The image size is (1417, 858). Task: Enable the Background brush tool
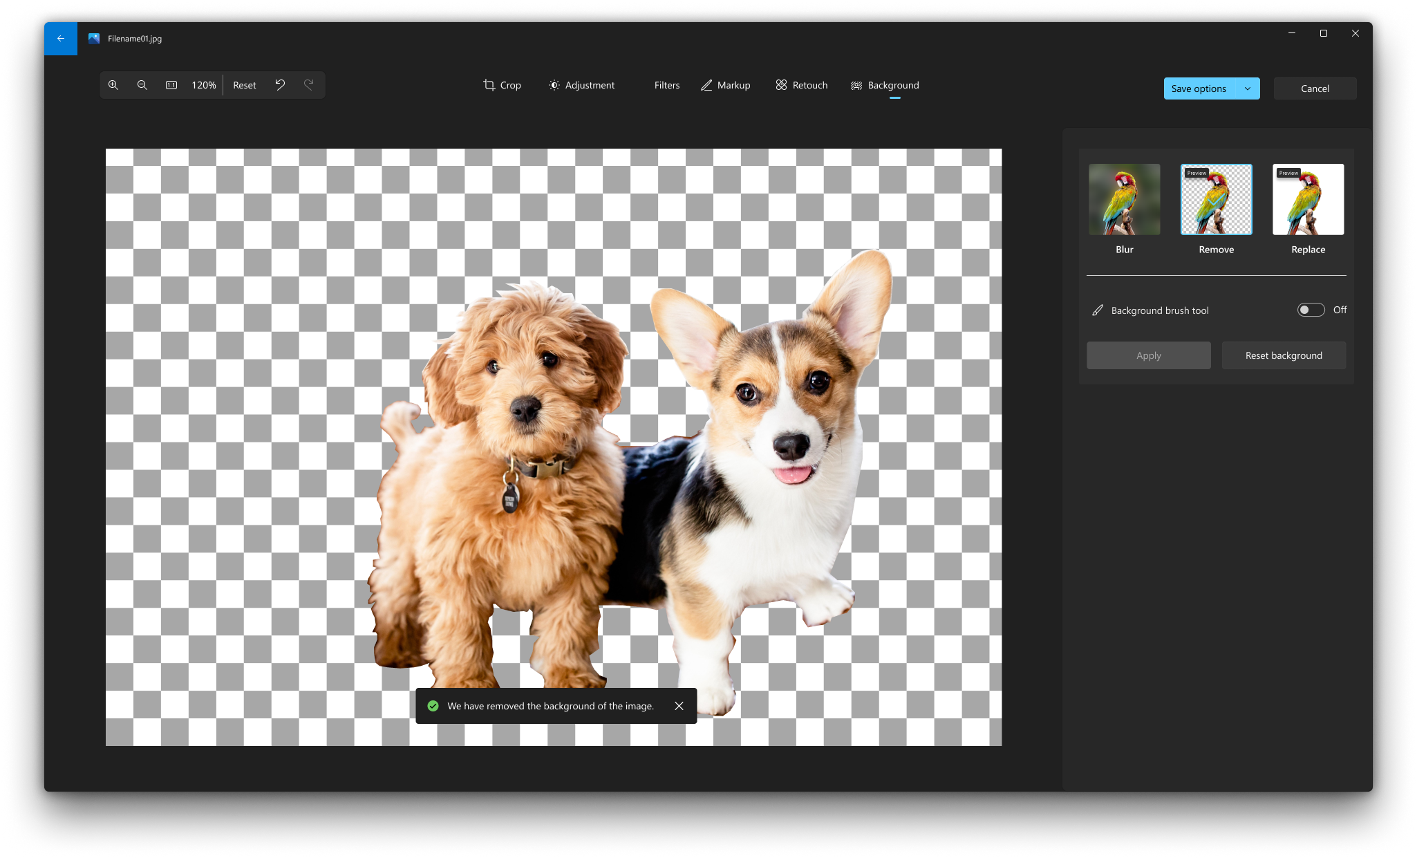pyautogui.click(x=1310, y=310)
